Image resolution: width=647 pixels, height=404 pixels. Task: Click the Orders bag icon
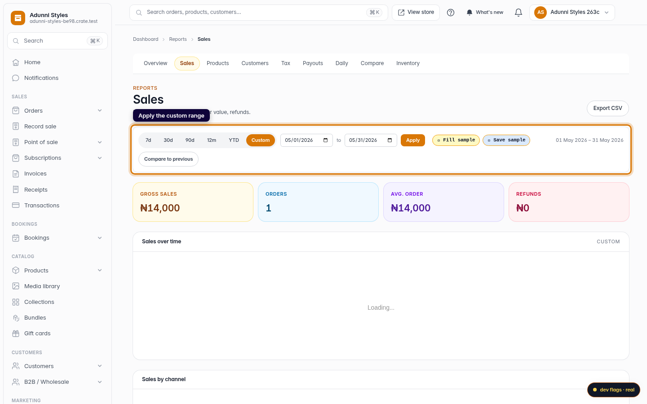[16, 110]
